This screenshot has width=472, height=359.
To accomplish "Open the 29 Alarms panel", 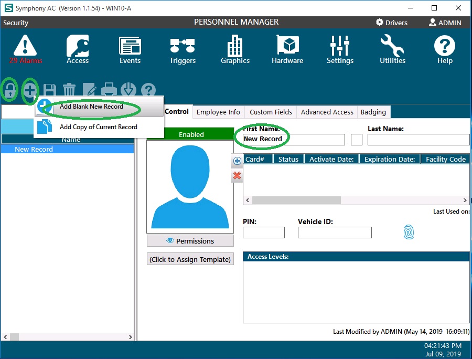I will point(26,49).
